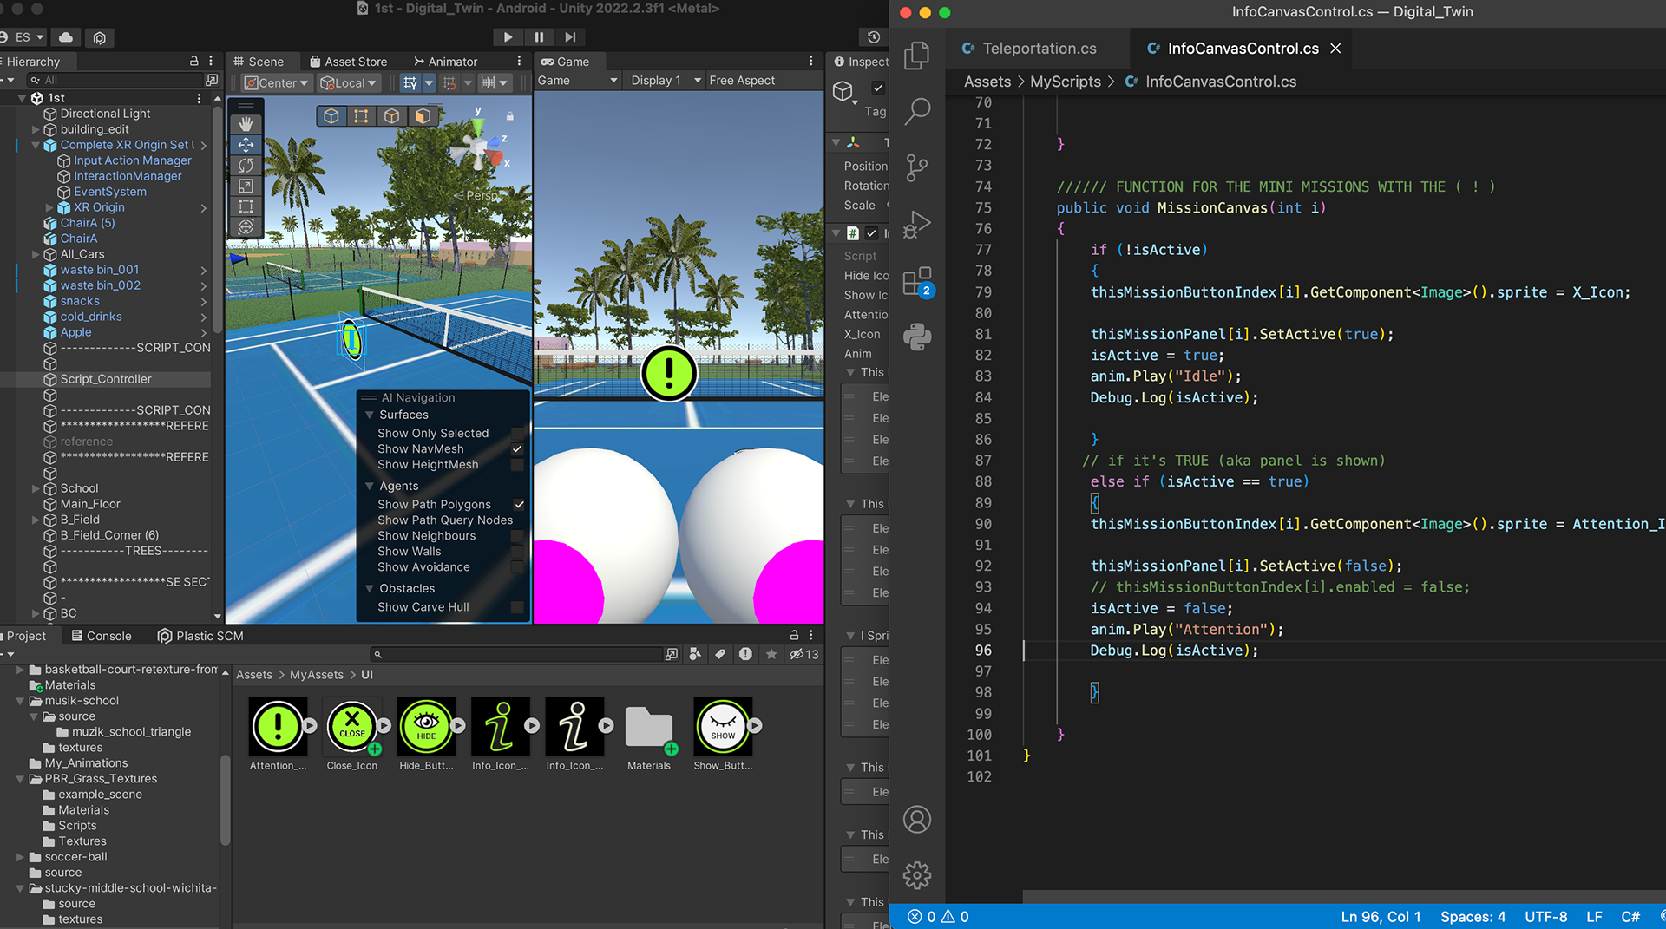Open VS Code Explorer in activity bar
The height and width of the screenshot is (929, 1666).
pos(917,56)
